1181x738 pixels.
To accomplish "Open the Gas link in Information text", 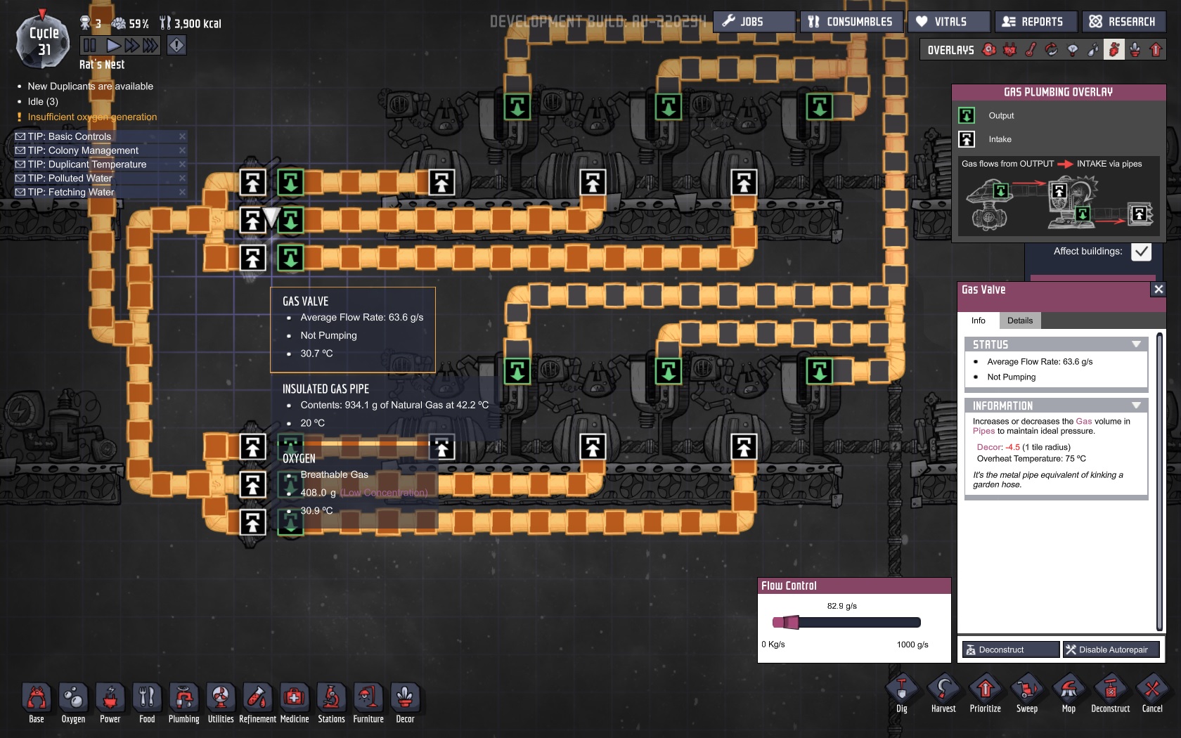I will (1084, 421).
